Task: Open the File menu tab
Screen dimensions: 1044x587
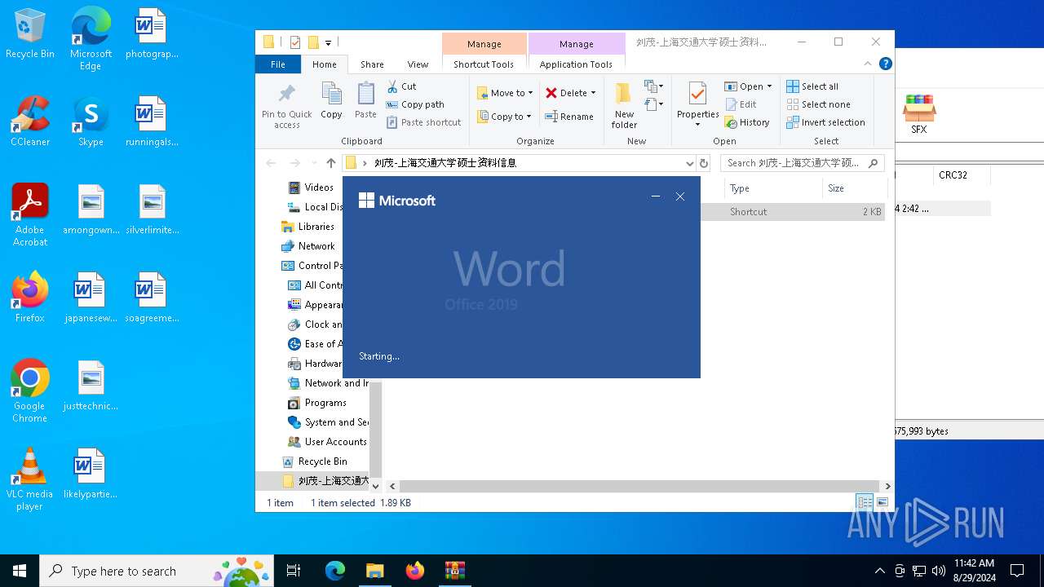Action: click(x=278, y=64)
